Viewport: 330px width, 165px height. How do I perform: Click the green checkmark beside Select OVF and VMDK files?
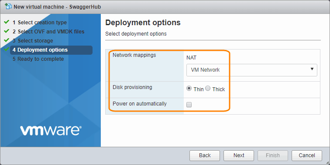(7, 31)
